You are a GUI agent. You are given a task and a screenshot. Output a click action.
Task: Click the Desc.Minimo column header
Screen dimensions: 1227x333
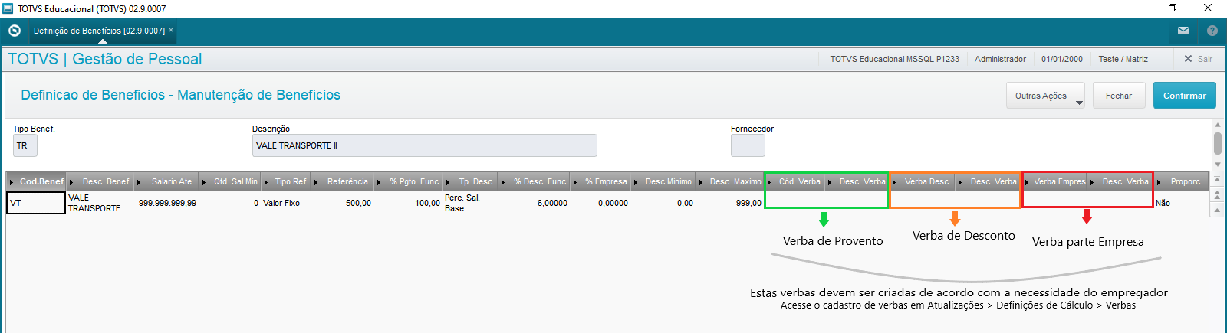pos(663,181)
